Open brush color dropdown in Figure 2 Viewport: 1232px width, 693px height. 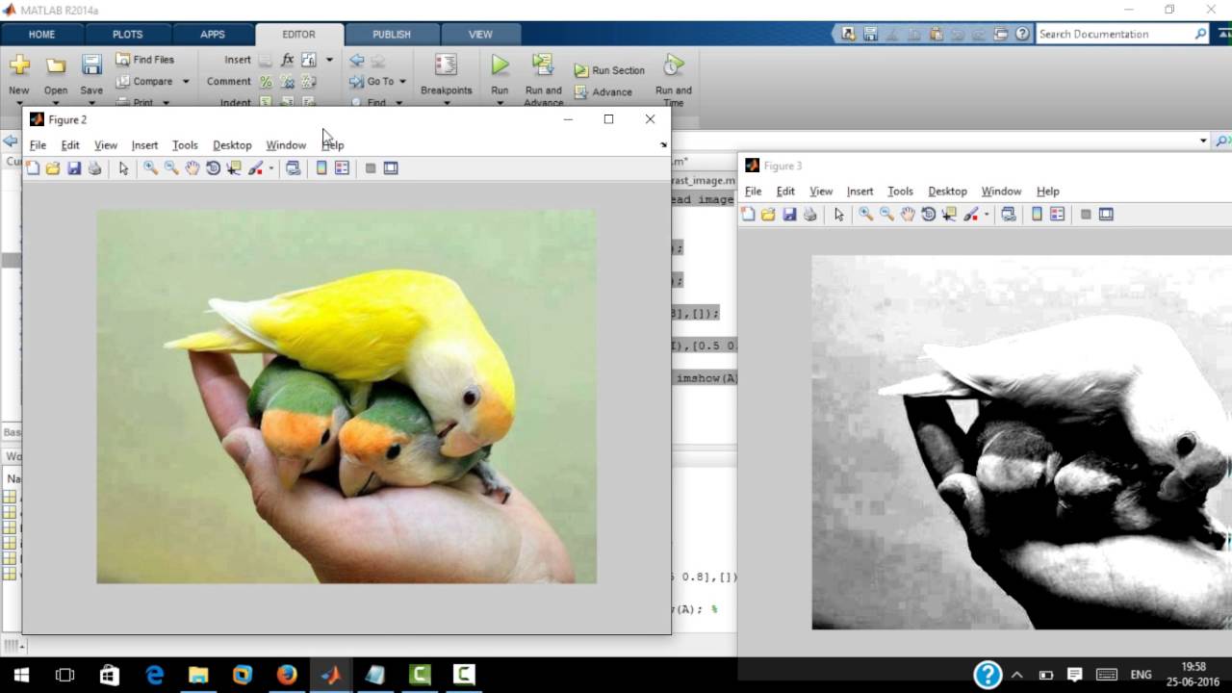(270, 168)
